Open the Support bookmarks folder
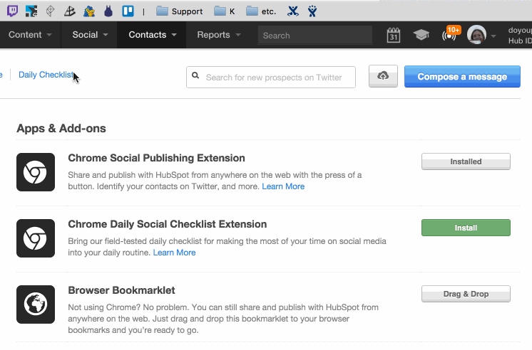 point(179,11)
